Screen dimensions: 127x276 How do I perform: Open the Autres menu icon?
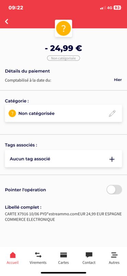(114, 255)
